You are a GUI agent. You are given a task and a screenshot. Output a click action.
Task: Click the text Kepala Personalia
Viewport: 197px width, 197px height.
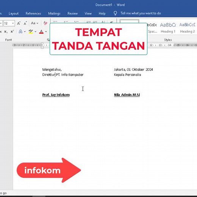pyautogui.click(x=127, y=75)
